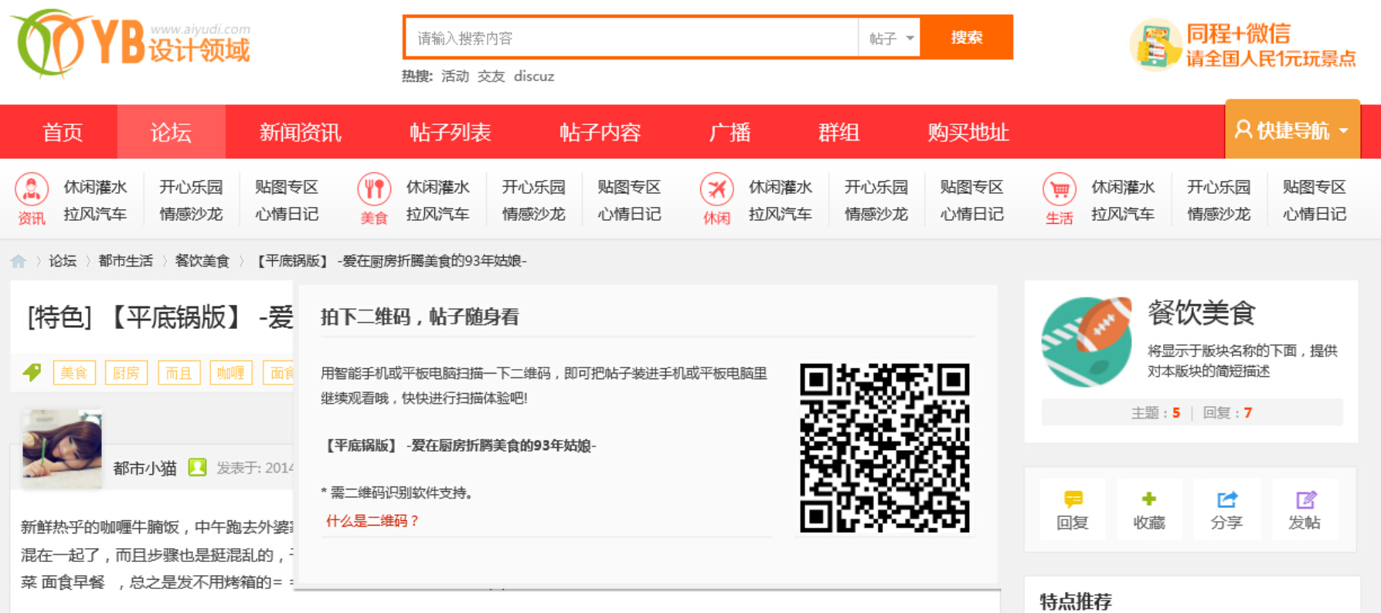Viewport: 1381px width, 613px height.
Task: Click the red 什么是二维码？ link
Action: (372, 521)
